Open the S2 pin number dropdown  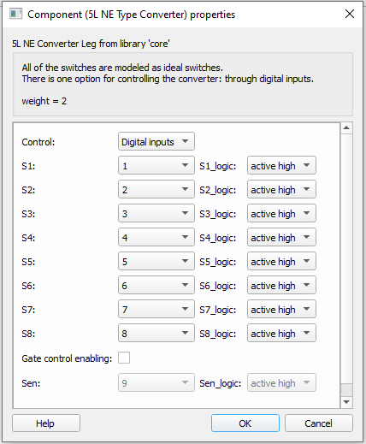[156, 189]
